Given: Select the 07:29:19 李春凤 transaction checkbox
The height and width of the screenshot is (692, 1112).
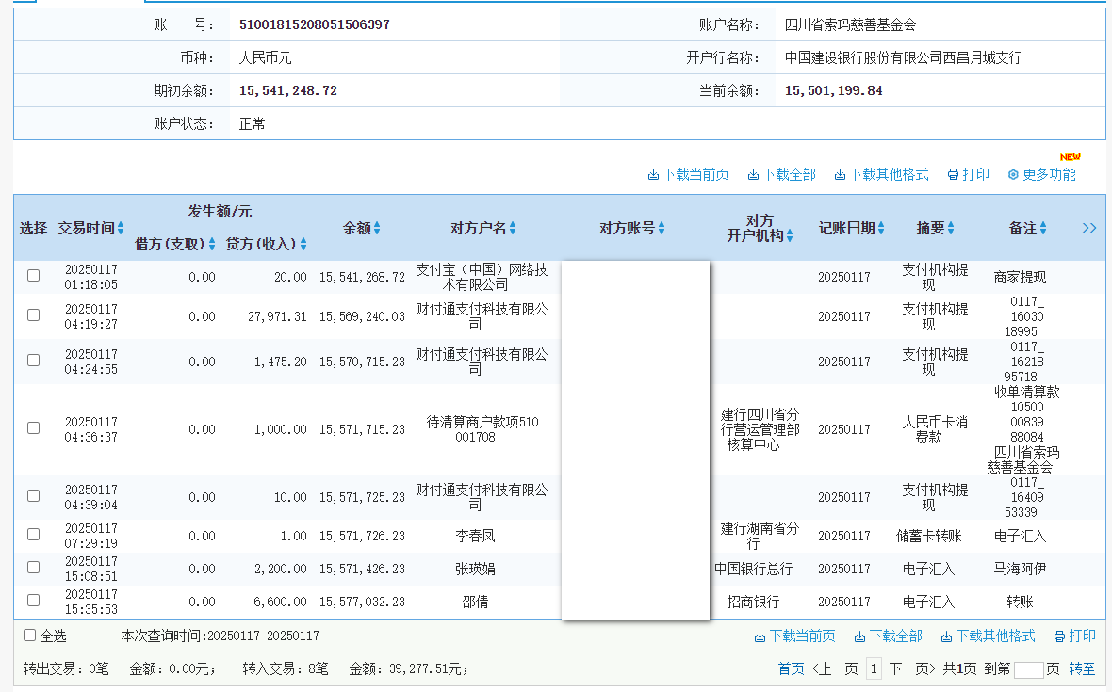Looking at the screenshot, I should [x=33, y=535].
